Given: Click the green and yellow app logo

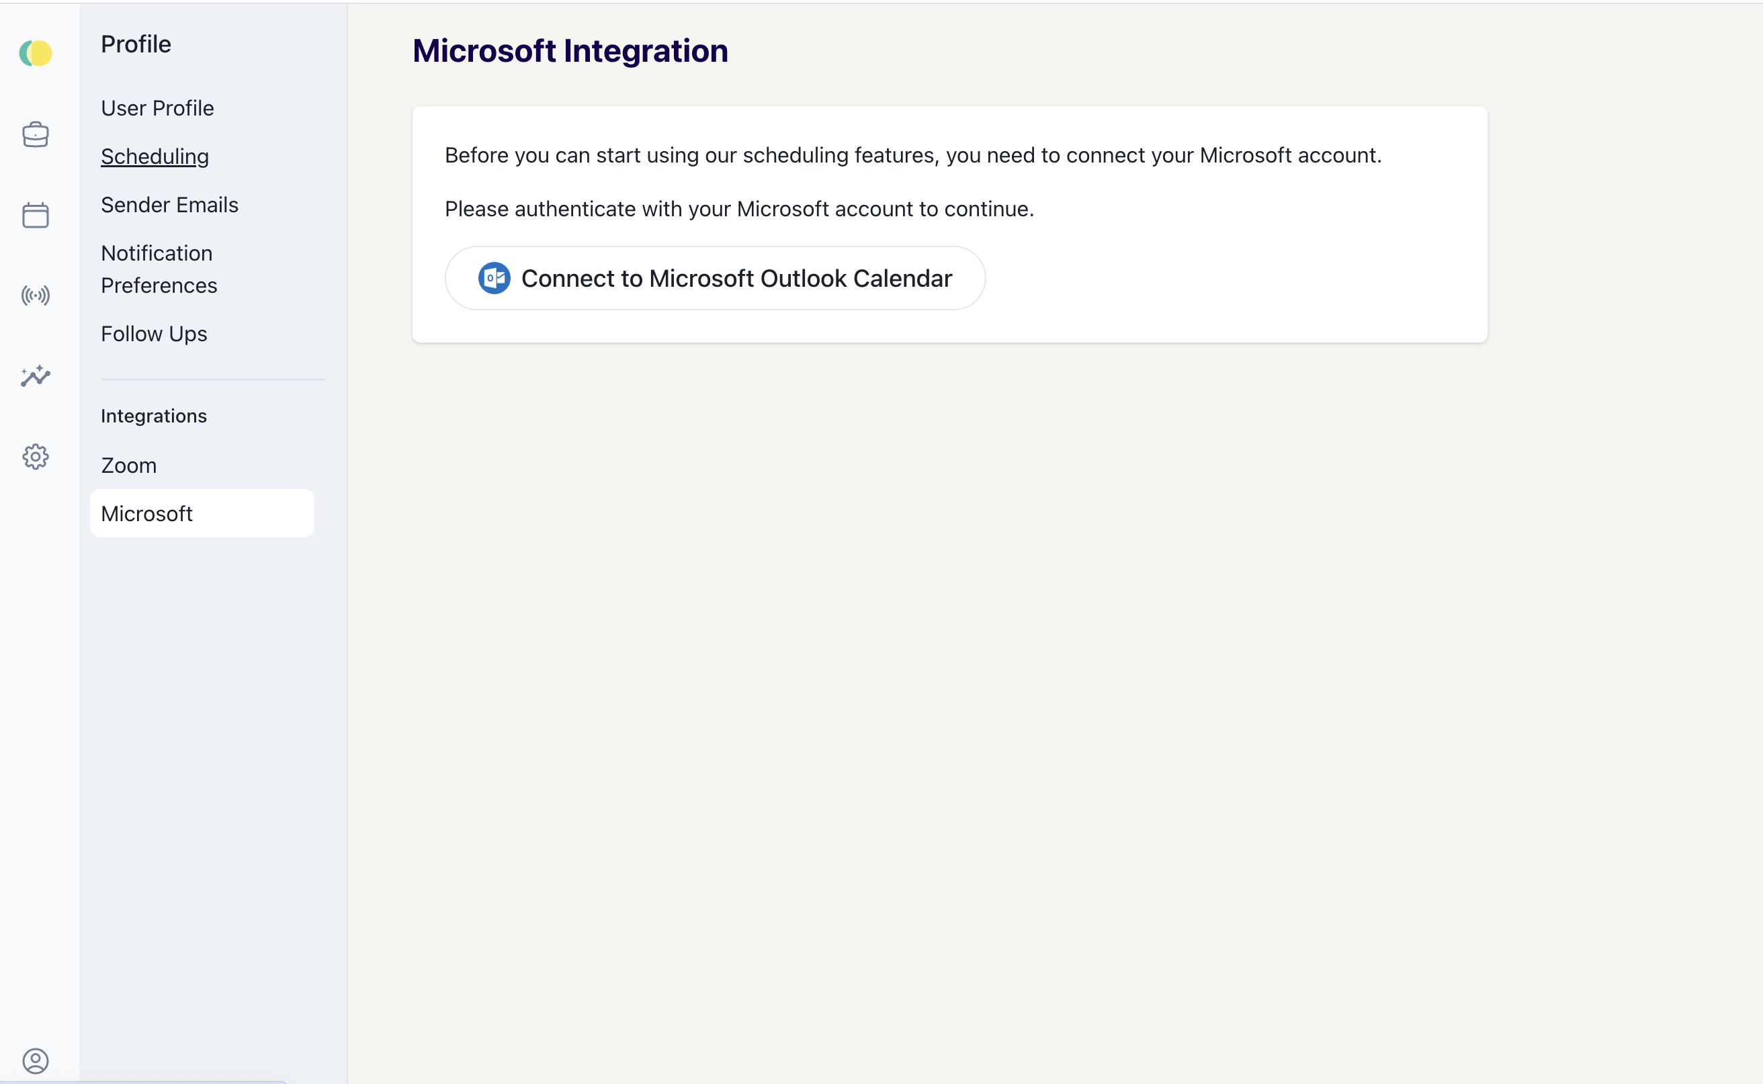Looking at the screenshot, I should point(35,53).
